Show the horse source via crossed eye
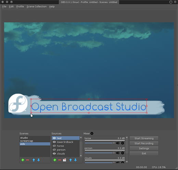The image size is (178, 170). coord(54,146)
